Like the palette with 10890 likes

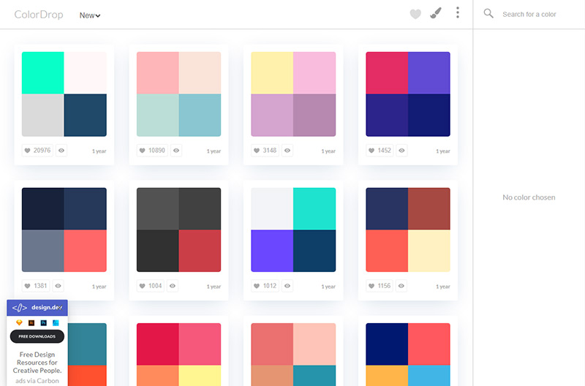pos(152,151)
